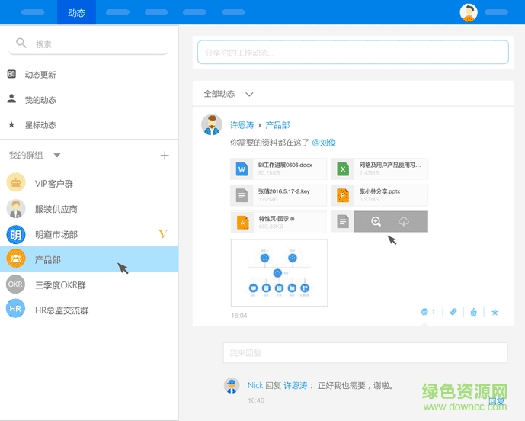Select the 动态 tab in top bar

click(76, 12)
